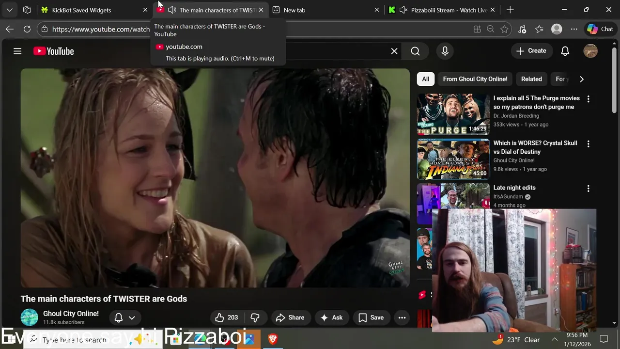Show more filter chips with next arrow
This screenshot has width=620, height=349.
[582, 79]
